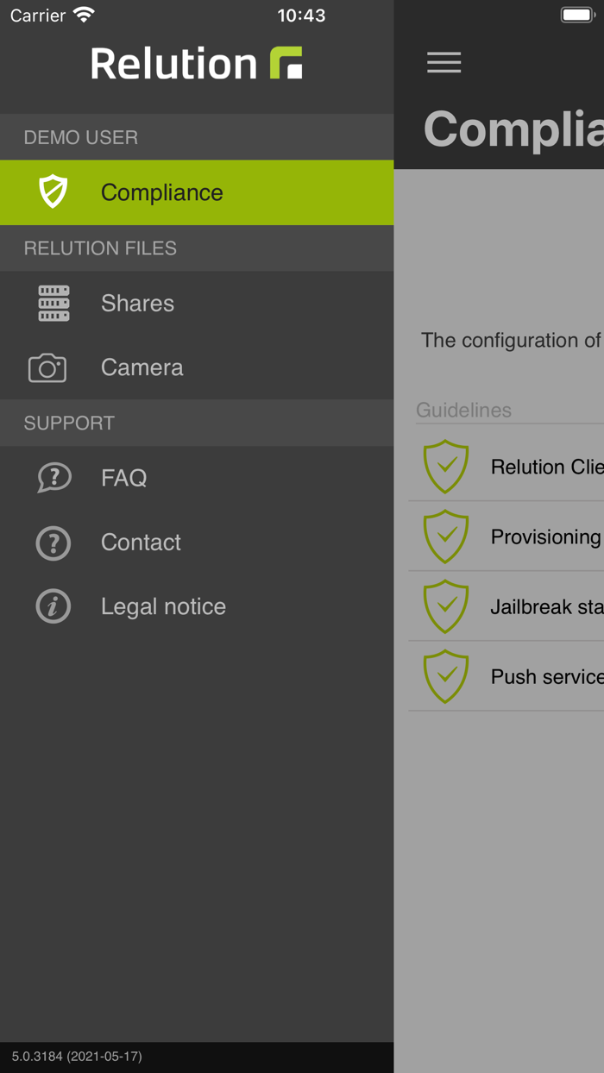The width and height of the screenshot is (604, 1073).
Task: Open FAQ in the Support section
Action: click(197, 478)
